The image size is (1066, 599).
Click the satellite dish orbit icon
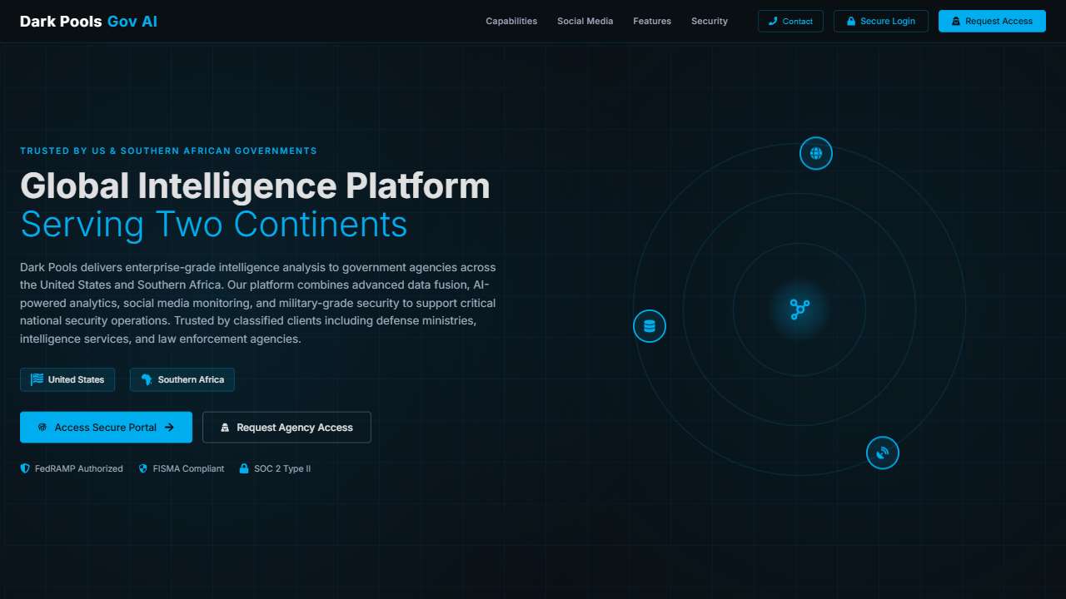click(883, 453)
